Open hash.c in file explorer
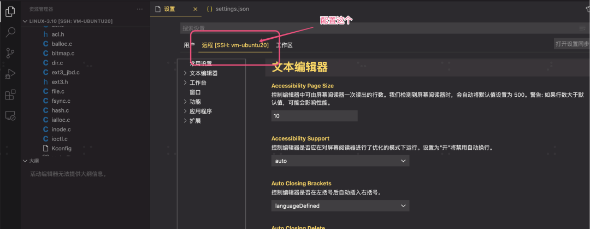The width and height of the screenshot is (590, 229). [60, 110]
